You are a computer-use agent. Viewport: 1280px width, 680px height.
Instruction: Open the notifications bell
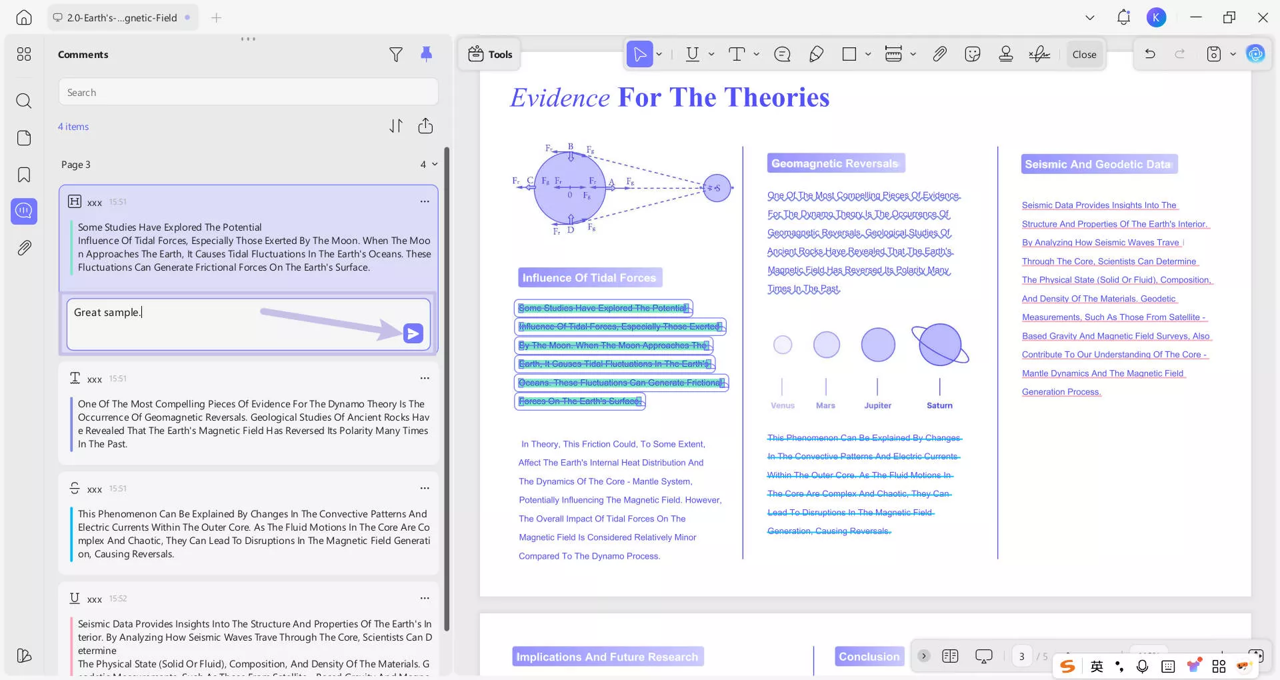[x=1123, y=18]
